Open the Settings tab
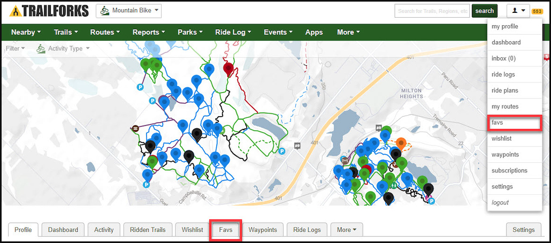The width and height of the screenshot is (551, 243). point(524,230)
